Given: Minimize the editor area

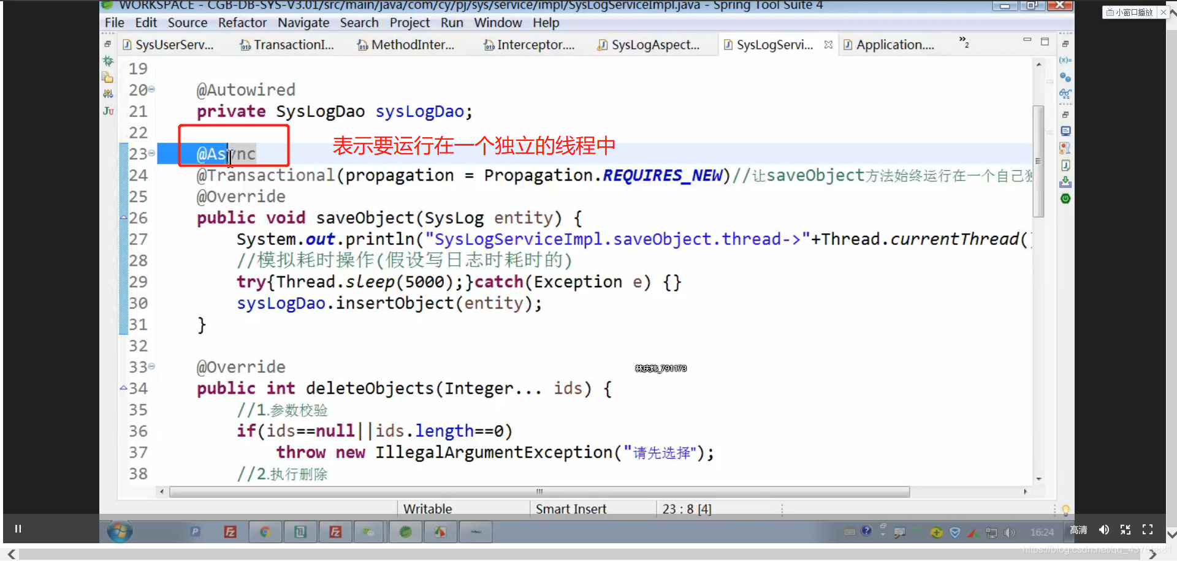Looking at the screenshot, I should pyautogui.click(x=1027, y=40).
